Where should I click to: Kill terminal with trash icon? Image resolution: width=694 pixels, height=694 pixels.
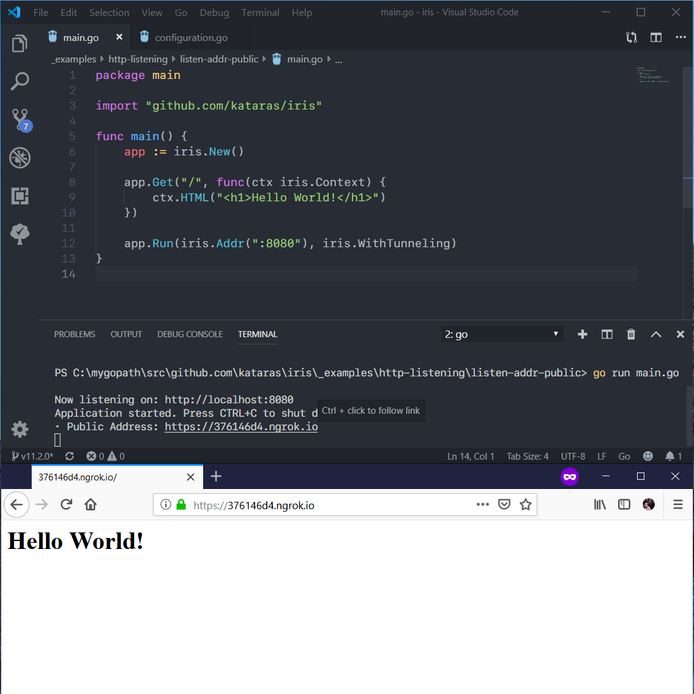point(631,334)
